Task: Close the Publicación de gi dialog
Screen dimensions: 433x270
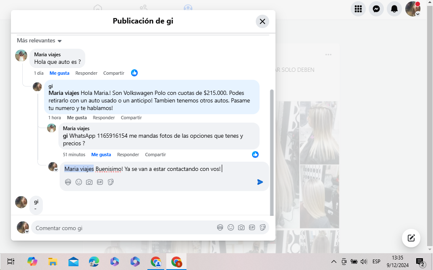Action: click(262, 21)
